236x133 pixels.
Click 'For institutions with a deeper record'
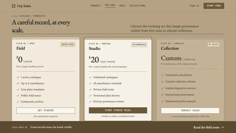tap(179, 64)
